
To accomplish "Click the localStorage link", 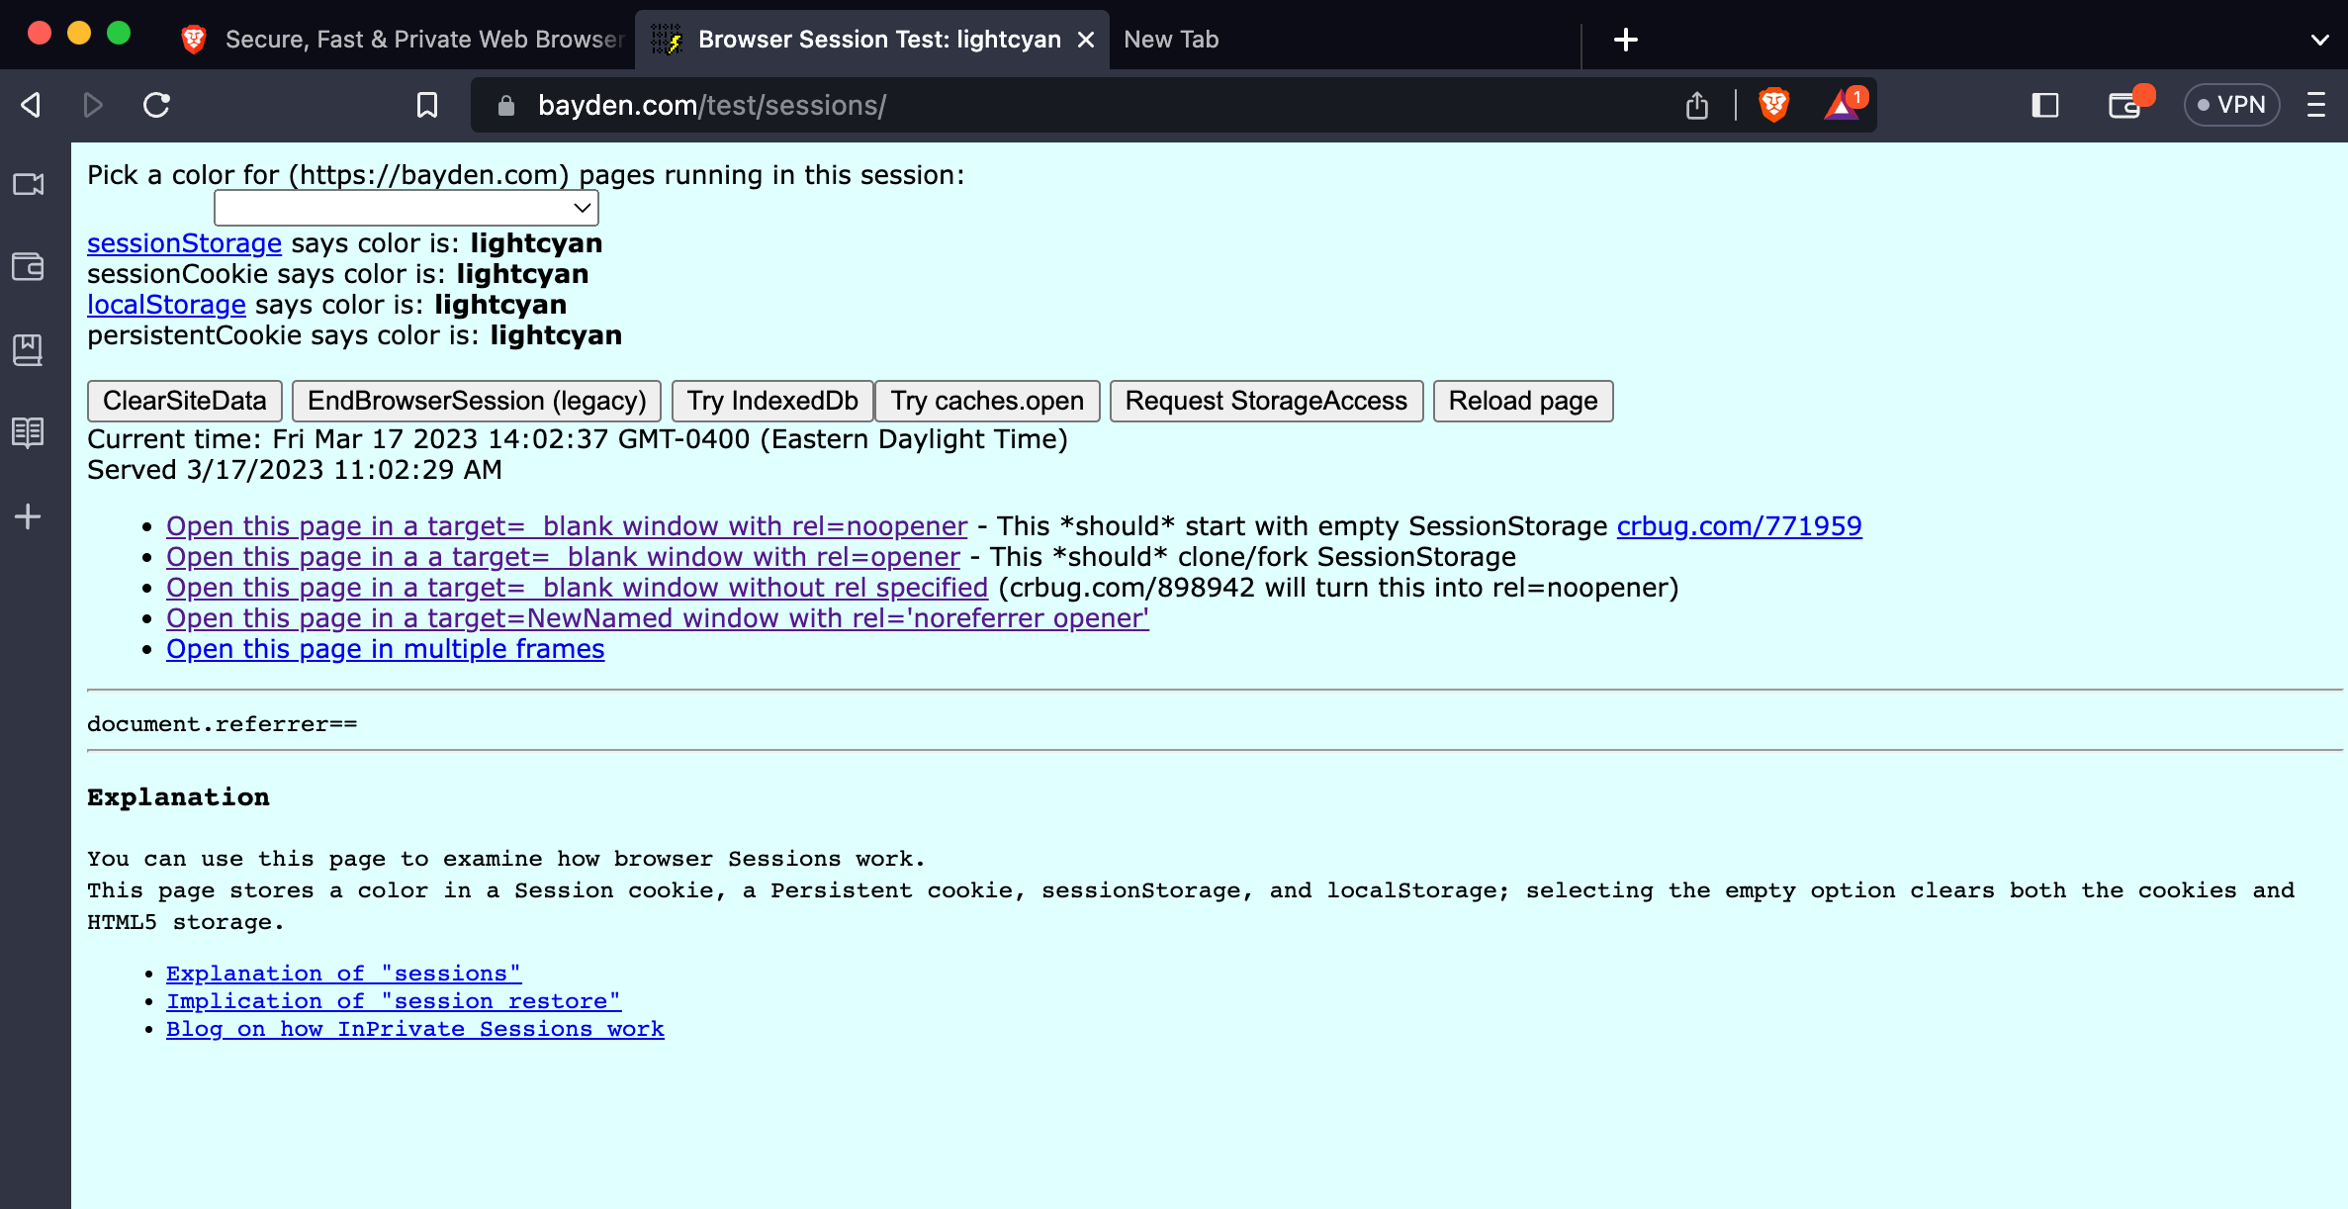I will click(166, 305).
